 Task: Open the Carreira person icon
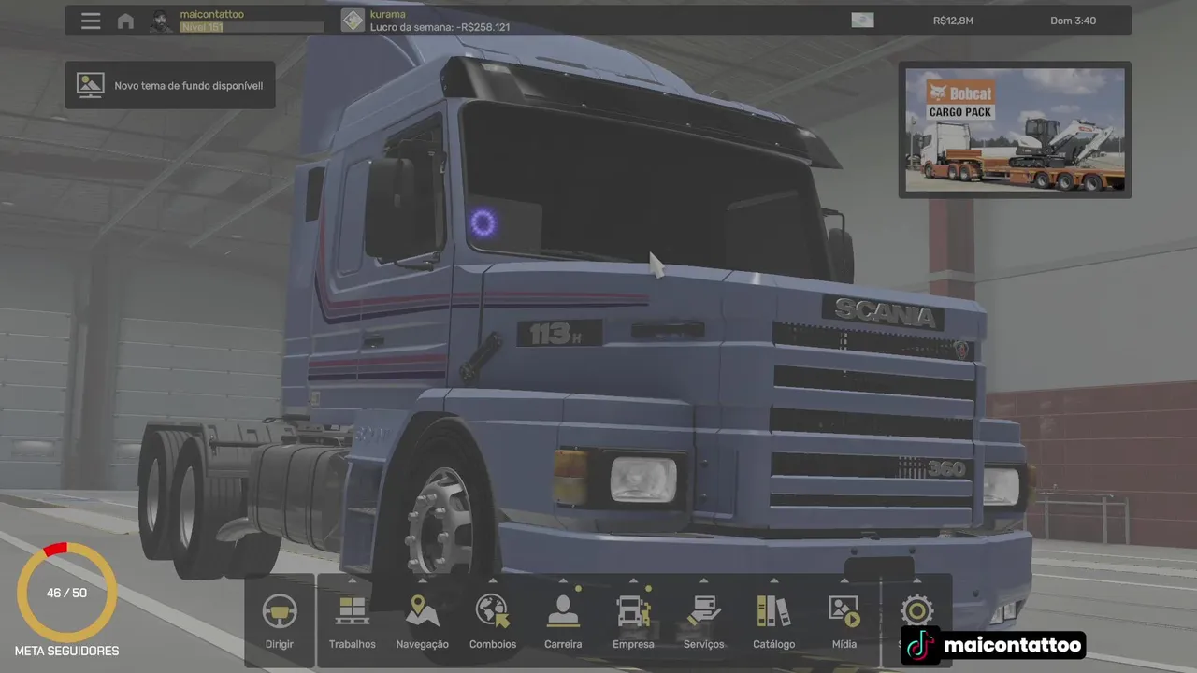tap(563, 611)
